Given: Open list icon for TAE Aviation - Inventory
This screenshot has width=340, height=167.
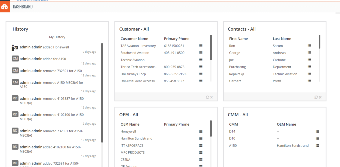Looking at the screenshot, I should coord(201,46).
